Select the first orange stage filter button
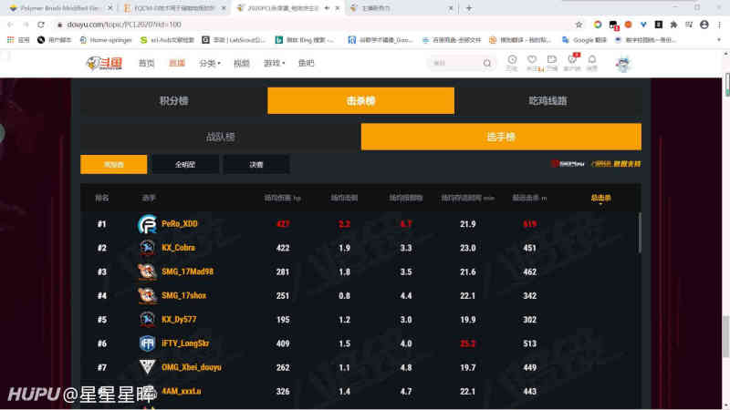730x410 pixels. 113,165
